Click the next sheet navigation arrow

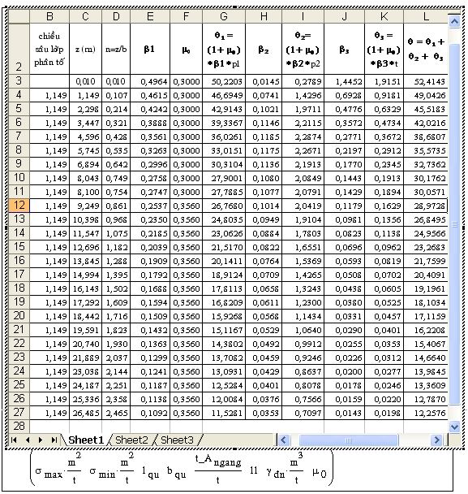(41, 440)
